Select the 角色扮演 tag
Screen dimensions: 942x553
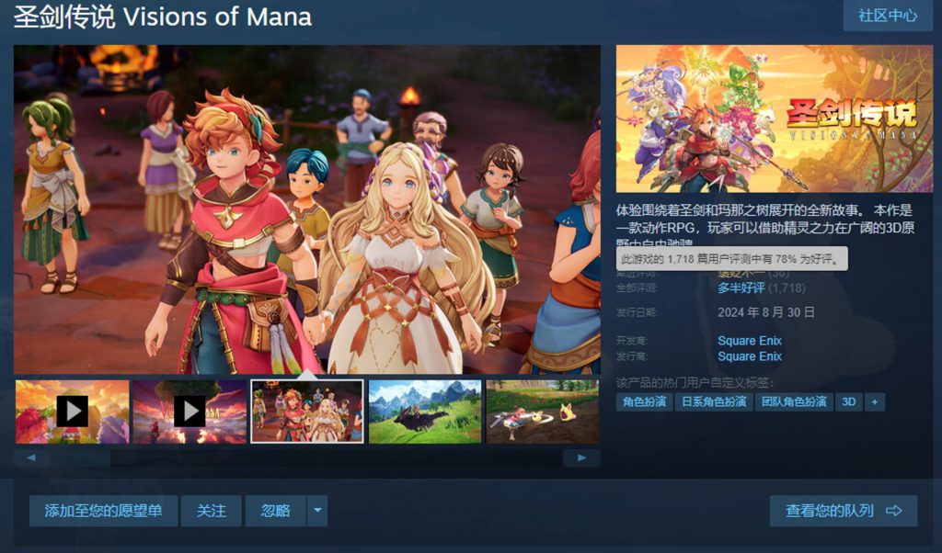pyautogui.click(x=644, y=401)
